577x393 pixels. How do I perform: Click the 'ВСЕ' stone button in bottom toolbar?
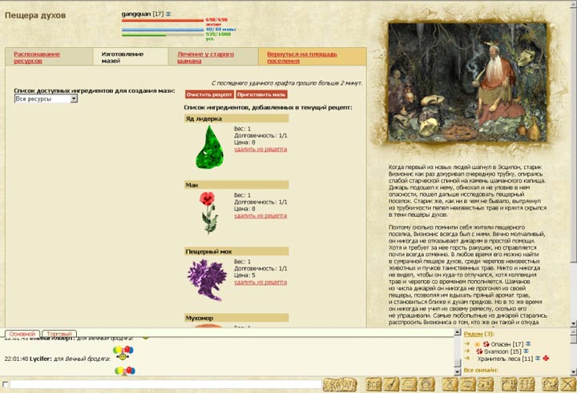point(373,385)
